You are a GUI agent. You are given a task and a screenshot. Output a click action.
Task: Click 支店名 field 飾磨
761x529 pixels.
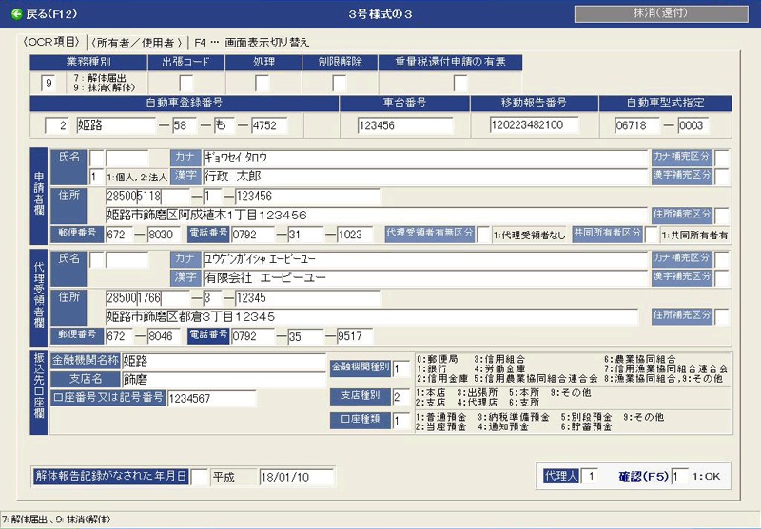pyautogui.click(x=224, y=380)
